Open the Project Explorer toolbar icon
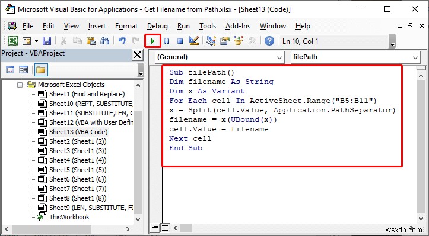Screen dimensions: 429x236 211,41
